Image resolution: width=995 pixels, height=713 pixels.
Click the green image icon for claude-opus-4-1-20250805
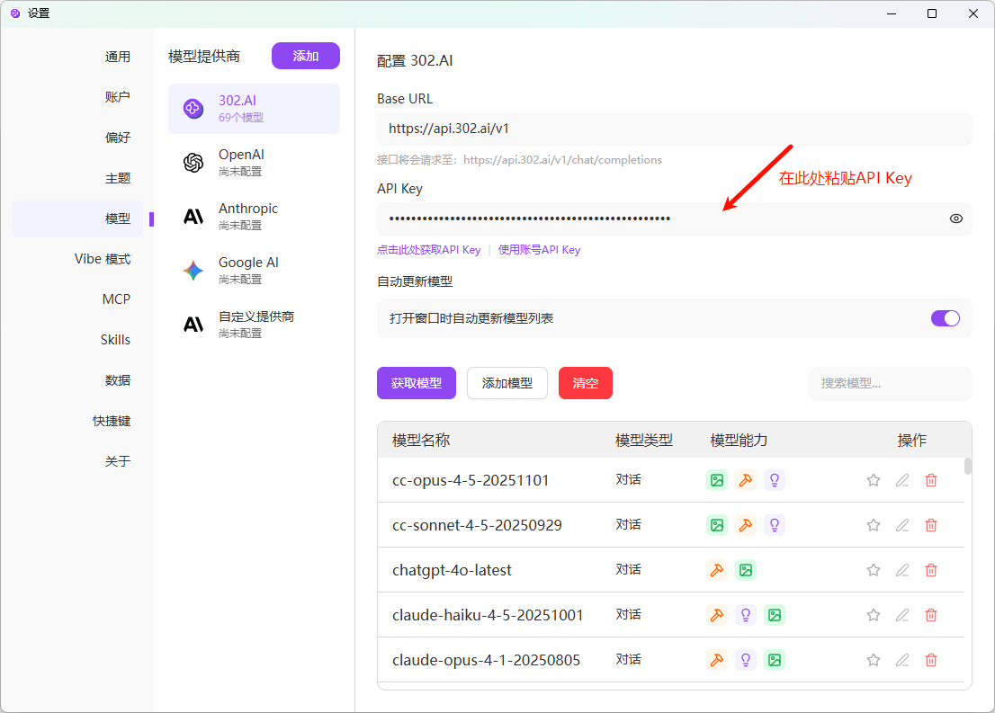point(775,660)
